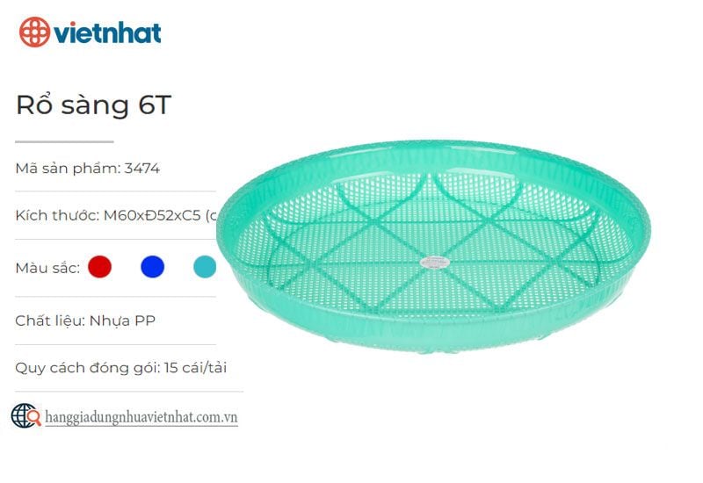The image size is (703, 483).
Task: Click the Nhựa PP material value
Action: (x=123, y=321)
